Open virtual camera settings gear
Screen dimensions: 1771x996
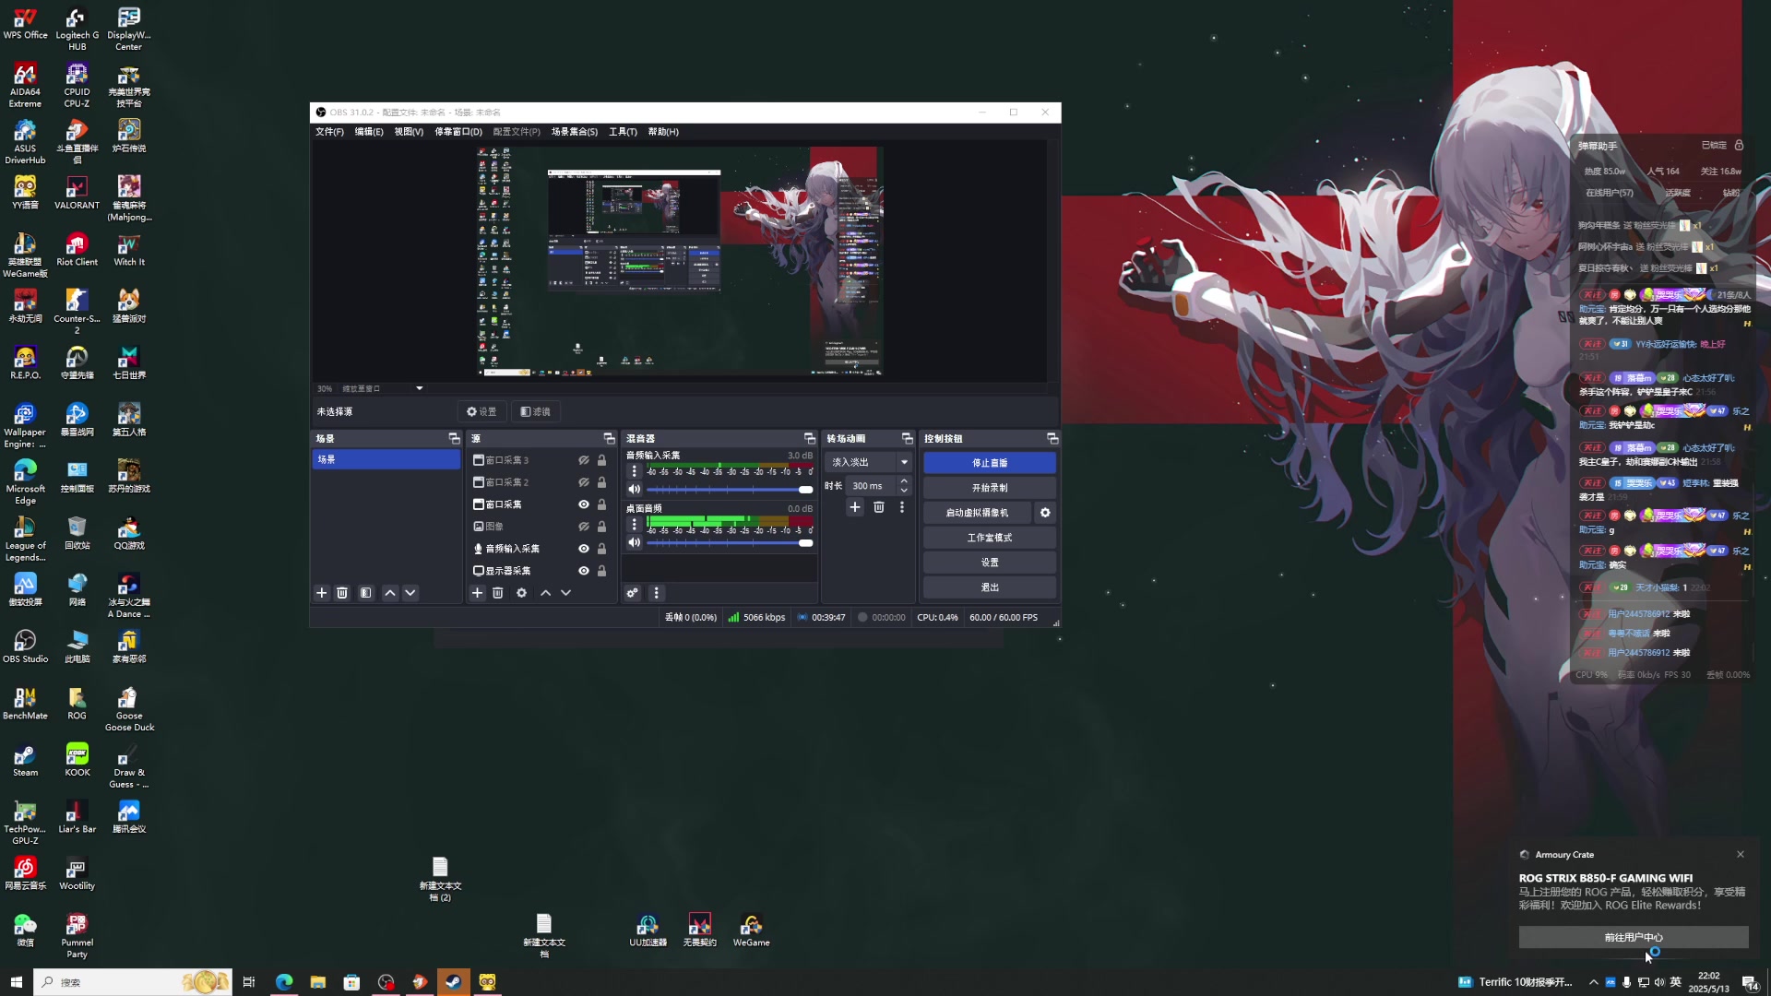pos(1045,513)
